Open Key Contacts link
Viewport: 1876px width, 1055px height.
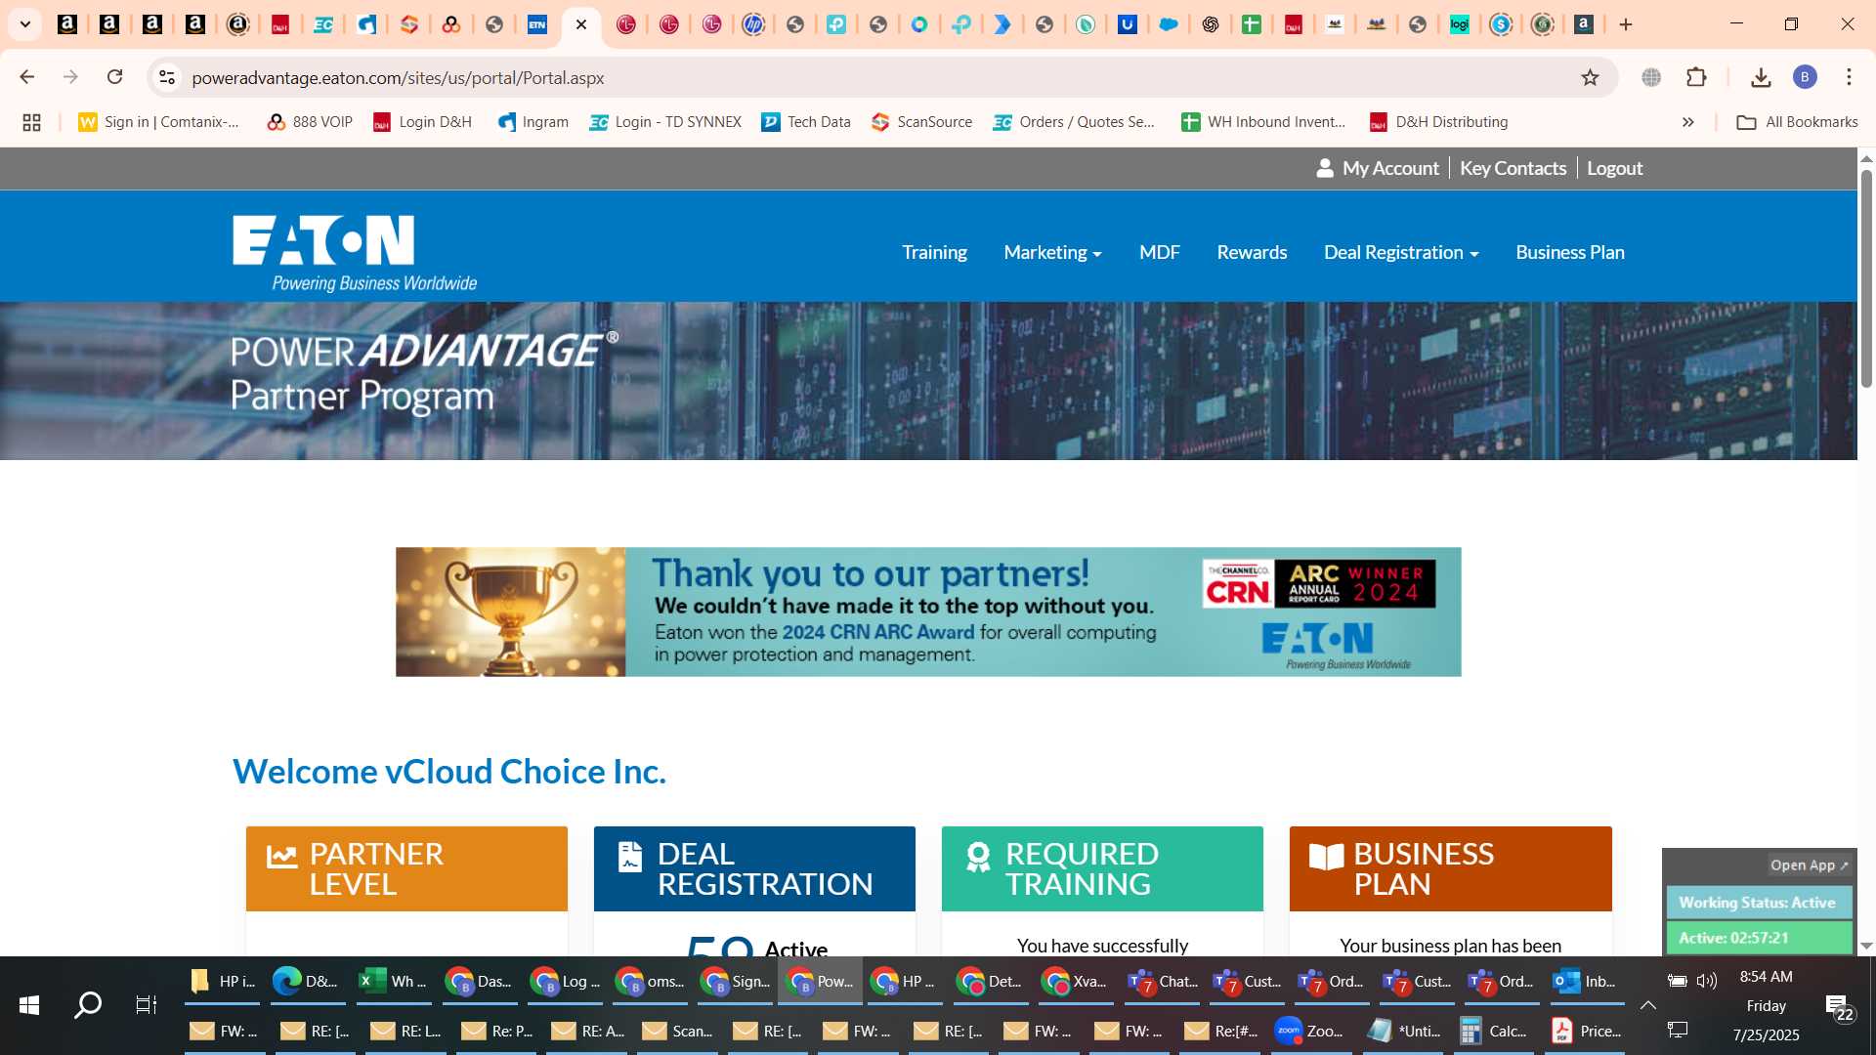pos(1513,168)
